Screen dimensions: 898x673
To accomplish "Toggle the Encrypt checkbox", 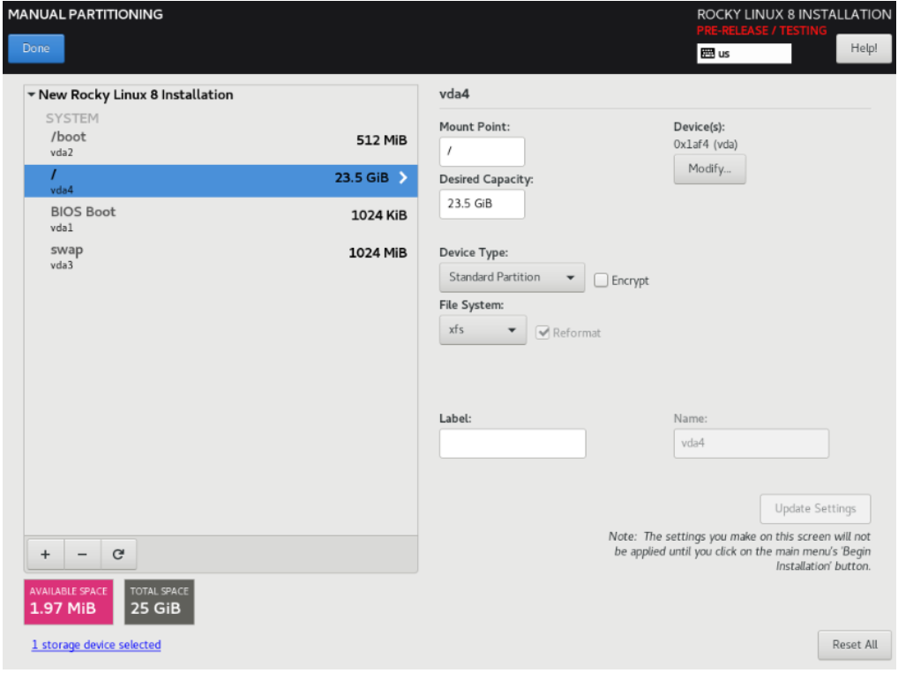I will (601, 280).
